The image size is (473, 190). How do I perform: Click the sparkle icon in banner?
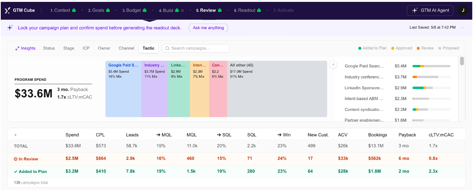[x=10, y=28]
